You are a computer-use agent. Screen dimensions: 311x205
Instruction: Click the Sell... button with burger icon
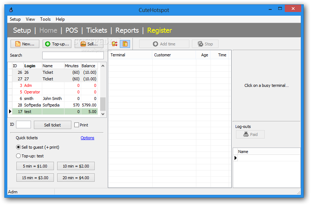[x=88, y=44]
